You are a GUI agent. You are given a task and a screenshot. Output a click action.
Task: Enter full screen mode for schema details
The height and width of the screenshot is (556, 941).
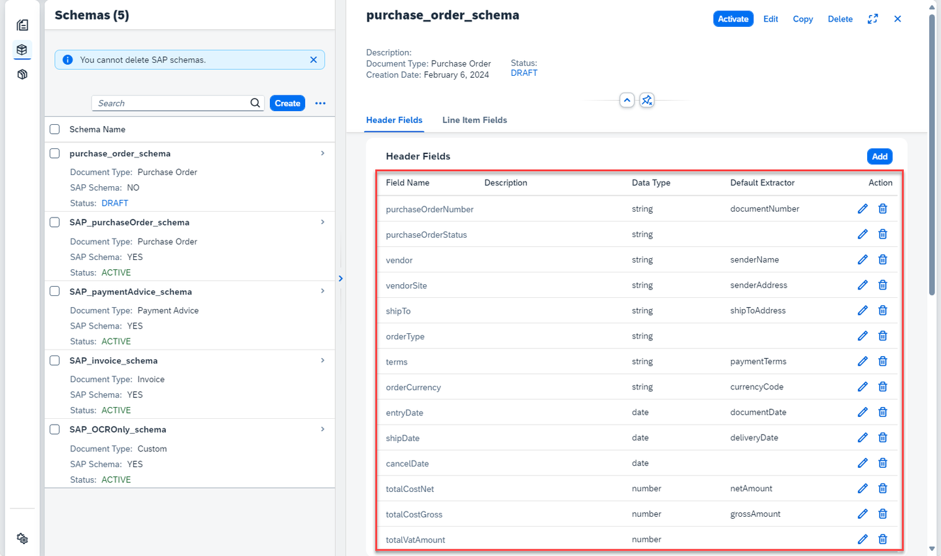(872, 19)
